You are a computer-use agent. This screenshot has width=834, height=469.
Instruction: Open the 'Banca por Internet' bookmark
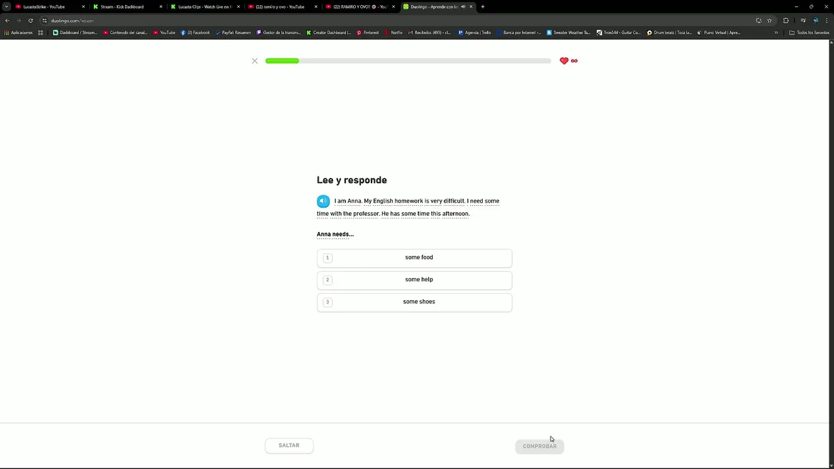point(519,33)
